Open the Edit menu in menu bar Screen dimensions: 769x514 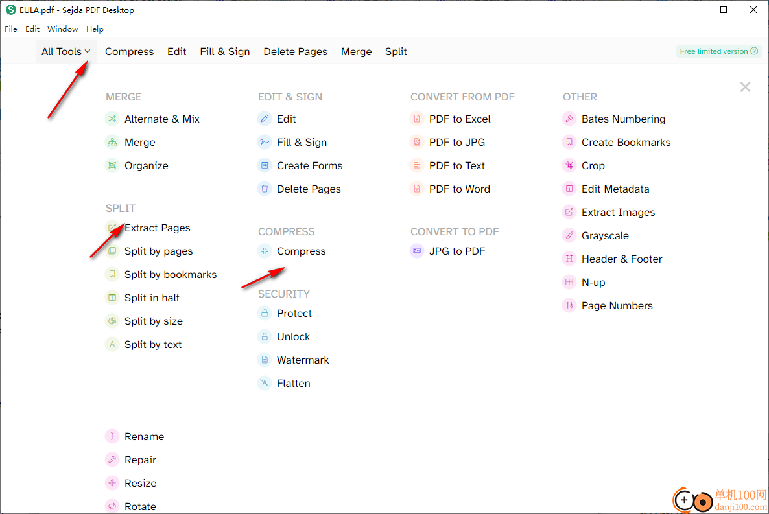click(32, 29)
